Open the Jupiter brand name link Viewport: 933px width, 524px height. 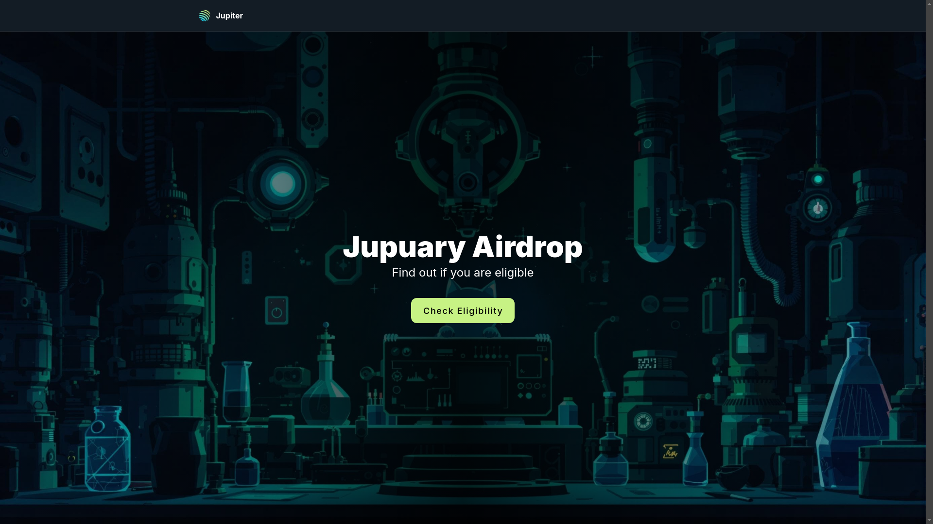pyautogui.click(x=229, y=16)
